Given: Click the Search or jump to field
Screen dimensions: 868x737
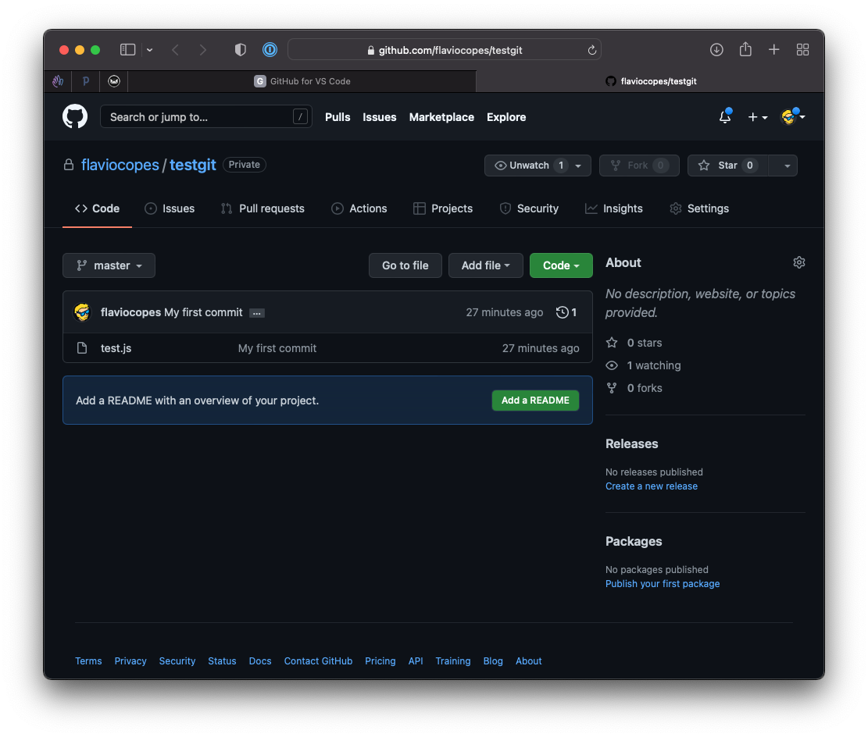Looking at the screenshot, I should click(x=199, y=117).
